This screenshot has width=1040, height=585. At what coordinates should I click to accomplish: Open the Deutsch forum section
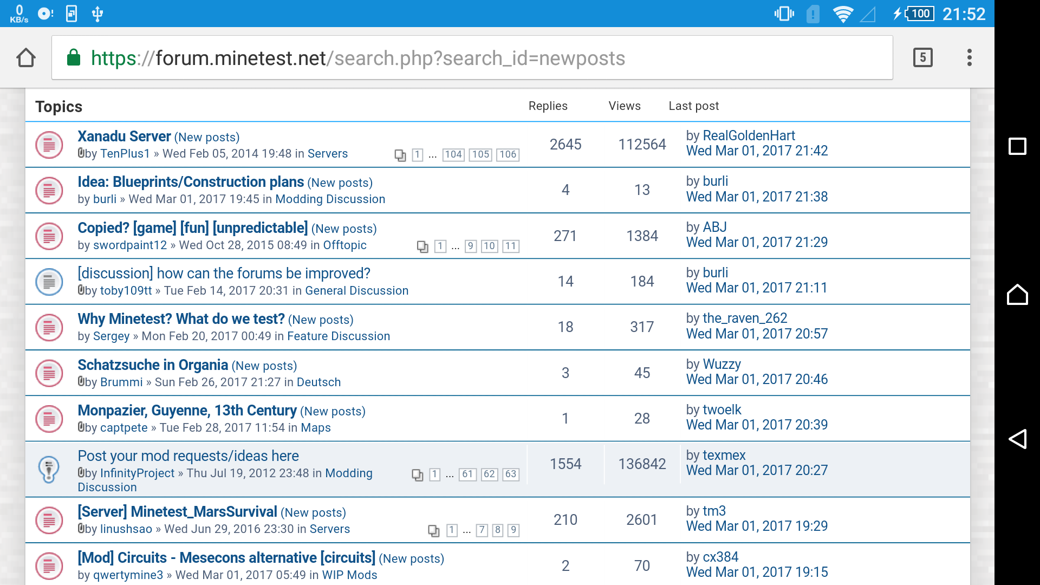pyautogui.click(x=318, y=382)
